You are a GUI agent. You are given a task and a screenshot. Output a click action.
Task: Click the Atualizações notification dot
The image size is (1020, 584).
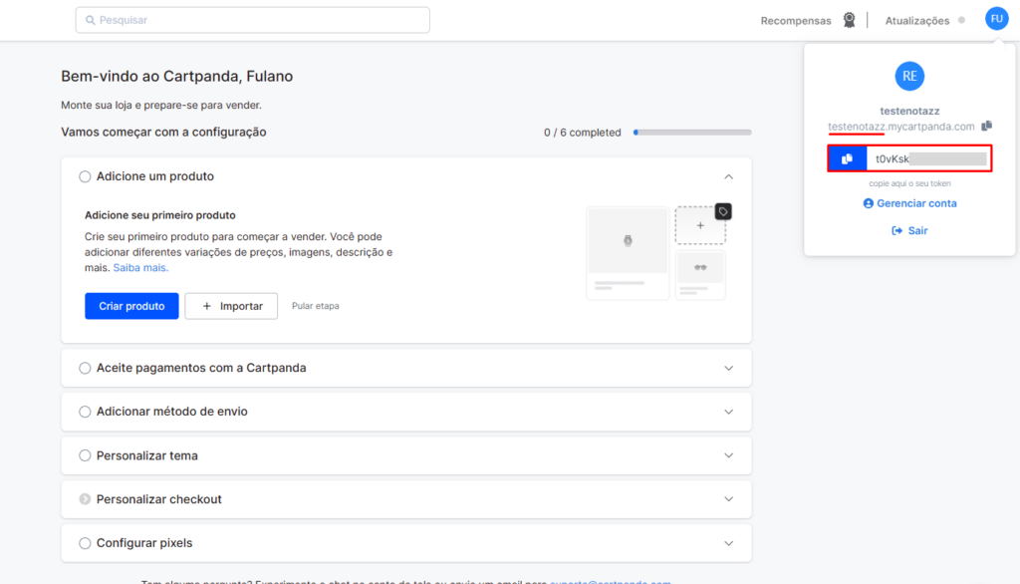(961, 20)
